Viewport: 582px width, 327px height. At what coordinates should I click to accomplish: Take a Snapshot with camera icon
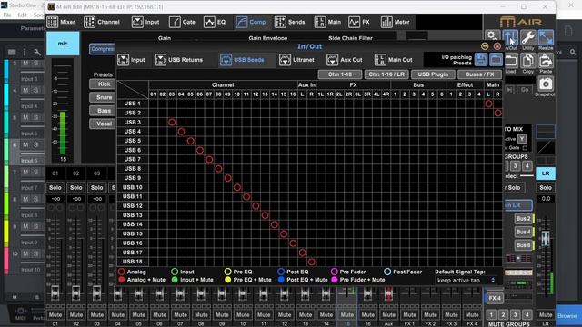click(546, 84)
